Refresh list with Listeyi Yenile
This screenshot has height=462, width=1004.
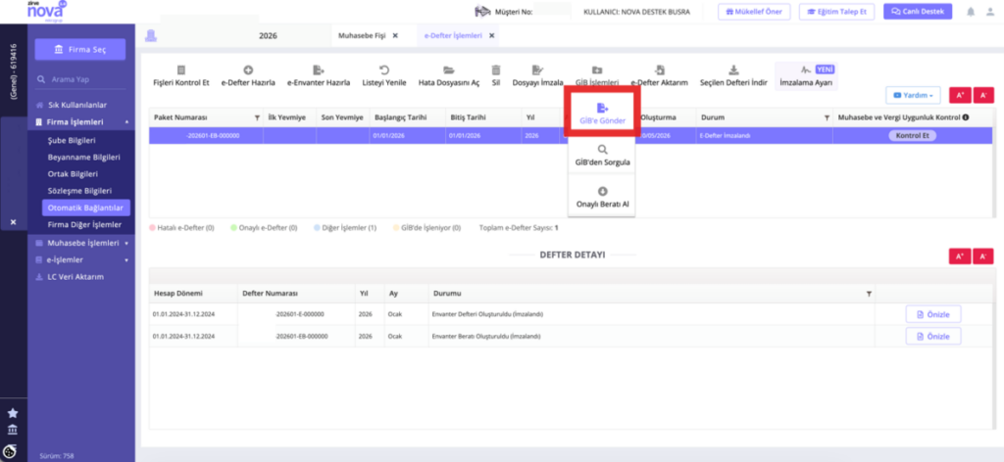tap(384, 70)
